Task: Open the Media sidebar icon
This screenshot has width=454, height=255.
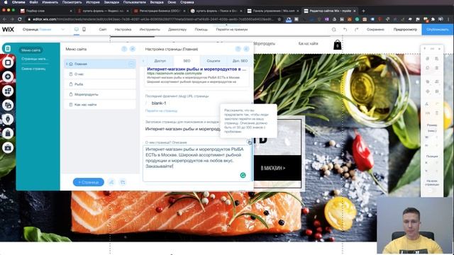Action: point(8,105)
